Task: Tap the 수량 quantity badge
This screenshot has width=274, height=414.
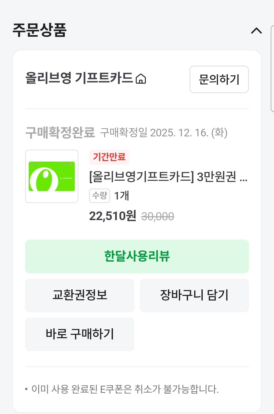Action: pyautogui.click(x=99, y=196)
